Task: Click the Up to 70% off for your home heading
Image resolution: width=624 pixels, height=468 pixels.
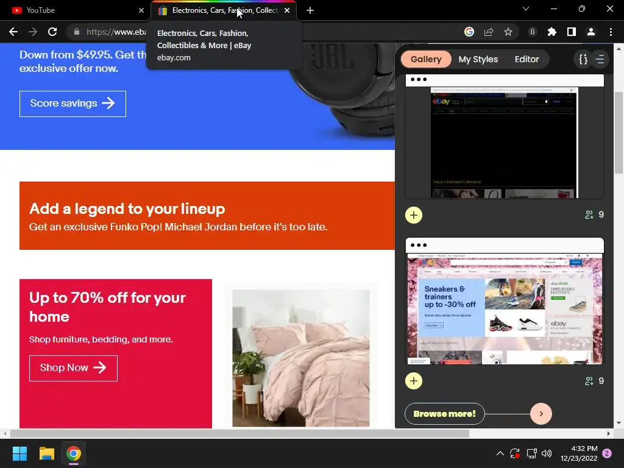Action: (x=107, y=307)
